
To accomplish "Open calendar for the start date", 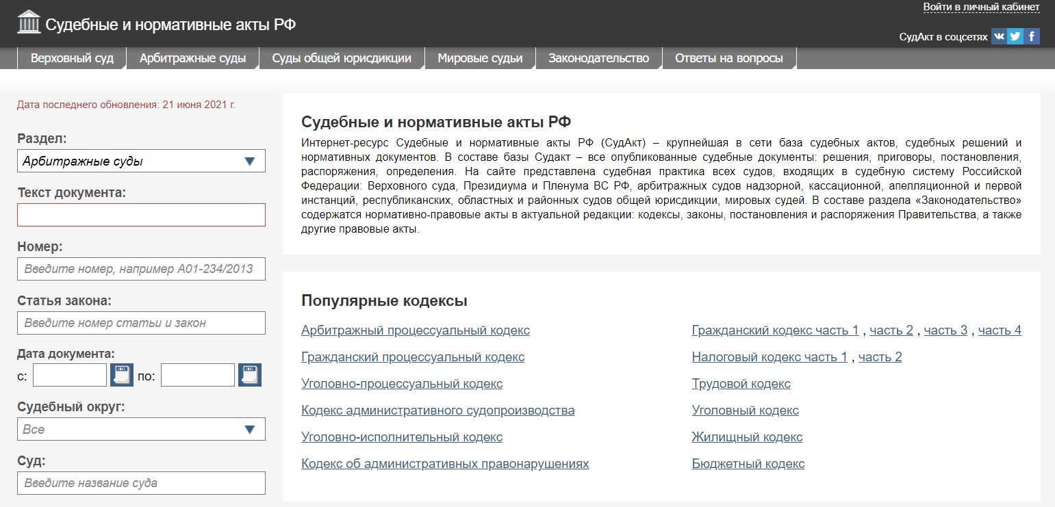I will [x=122, y=375].
